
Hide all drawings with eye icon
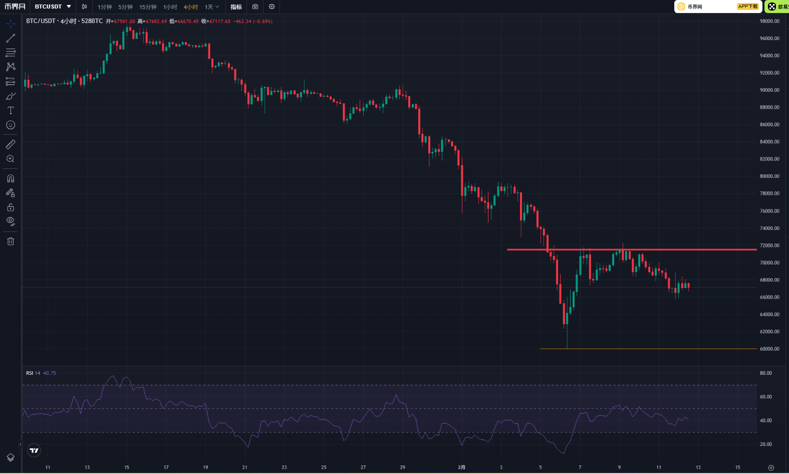click(x=11, y=221)
